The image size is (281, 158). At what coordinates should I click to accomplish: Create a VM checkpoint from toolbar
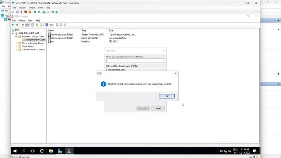(x=44, y=12)
